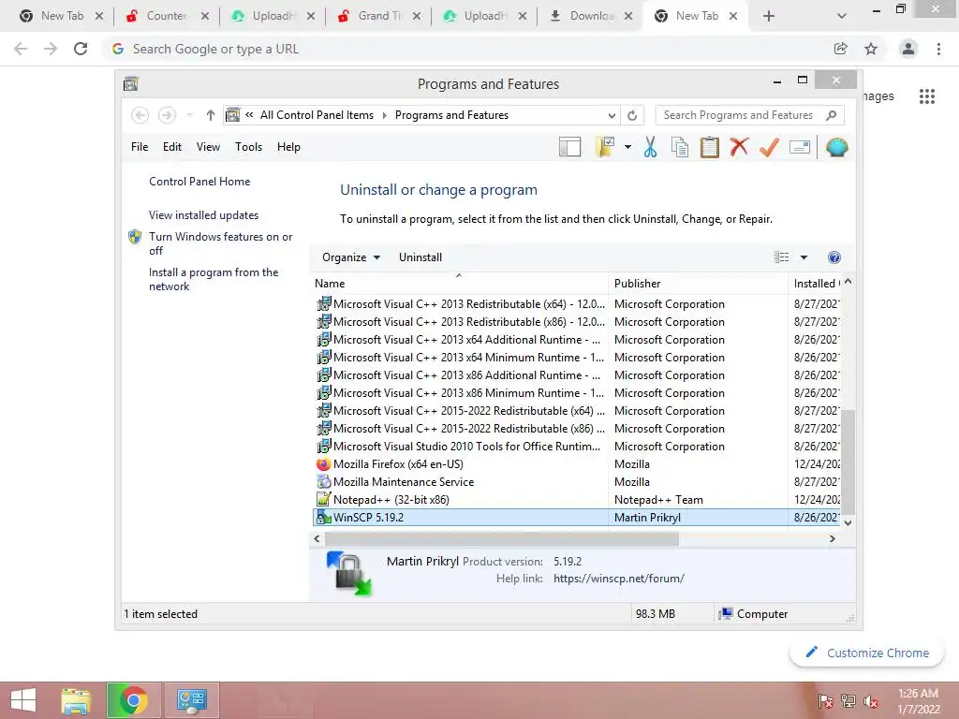Click the blue help question icon

point(834,257)
